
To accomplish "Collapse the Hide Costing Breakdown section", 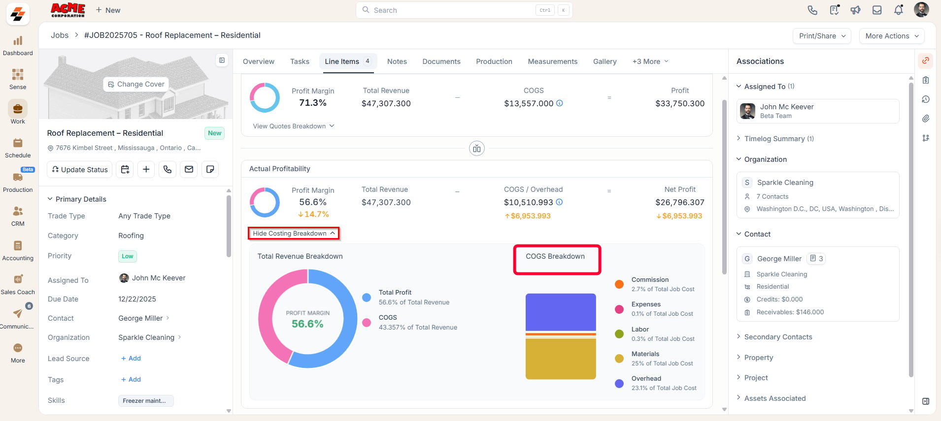I will (294, 234).
